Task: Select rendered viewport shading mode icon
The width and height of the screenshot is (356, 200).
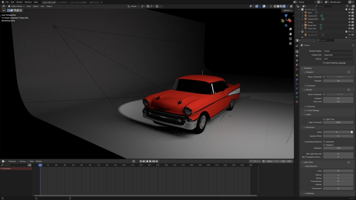Action: point(284,6)
